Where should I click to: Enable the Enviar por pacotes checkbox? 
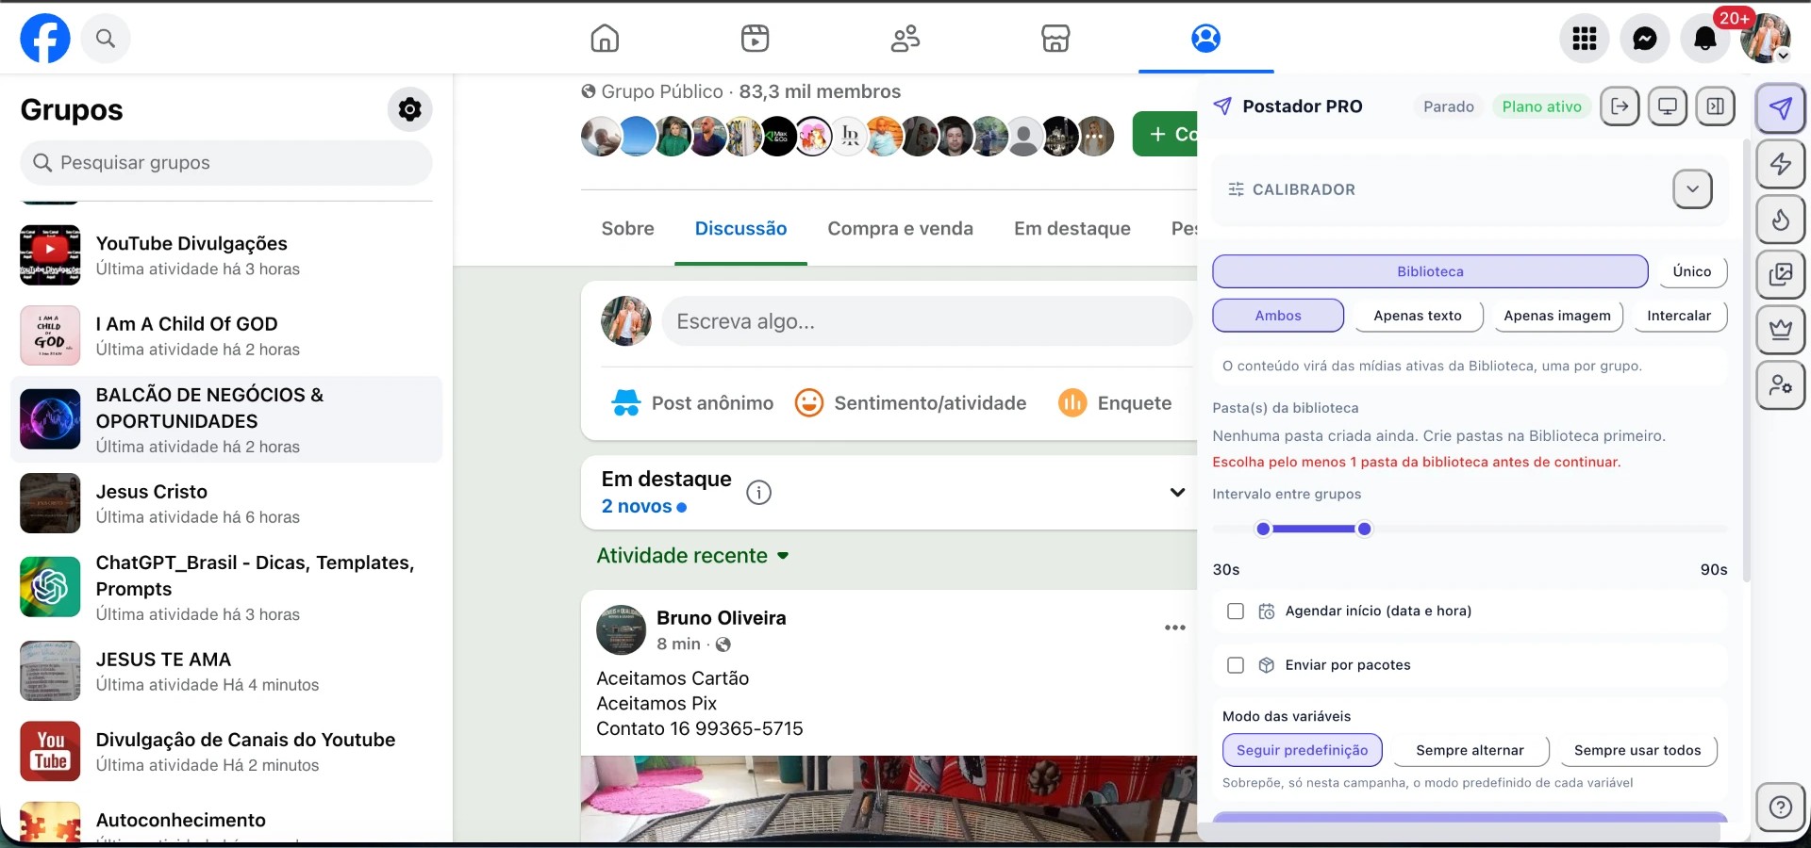click(1236, 665)
